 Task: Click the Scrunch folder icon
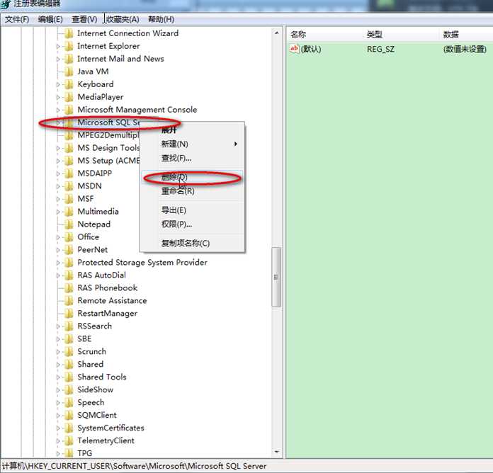point(69,352)
